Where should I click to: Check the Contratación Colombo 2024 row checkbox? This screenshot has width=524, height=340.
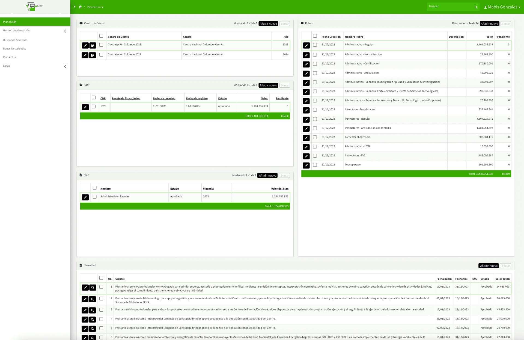(x=101, y=55)
